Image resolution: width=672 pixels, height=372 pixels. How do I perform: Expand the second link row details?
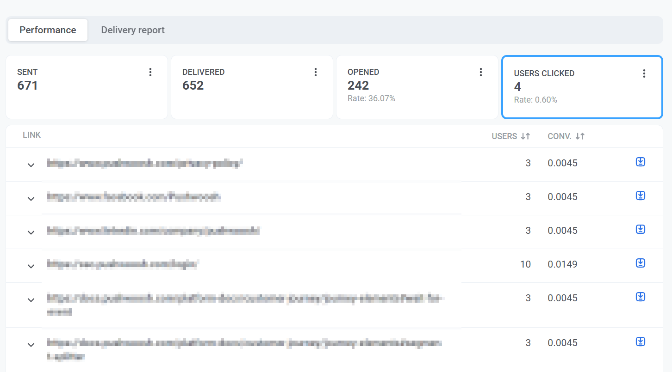(31, 199)
